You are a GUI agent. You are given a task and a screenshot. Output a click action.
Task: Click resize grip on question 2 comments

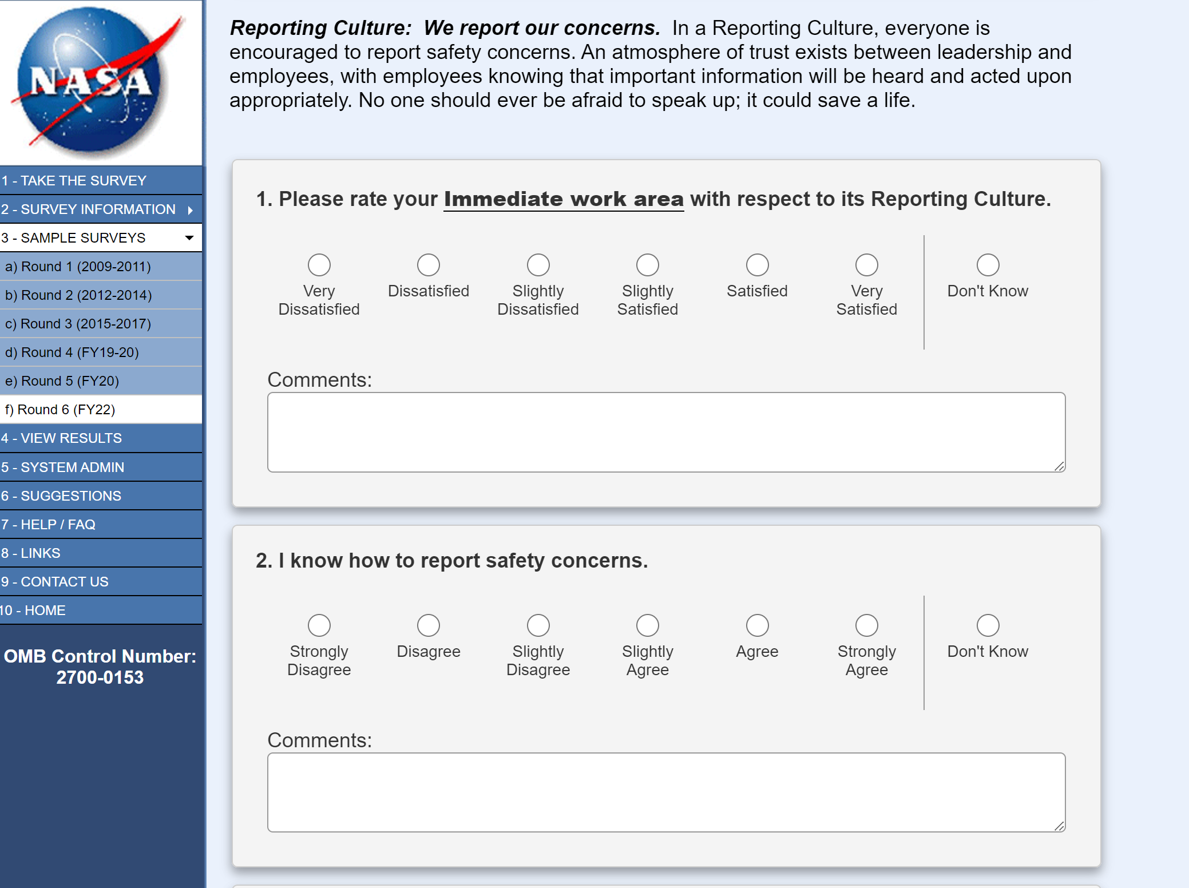(1059, 826)
